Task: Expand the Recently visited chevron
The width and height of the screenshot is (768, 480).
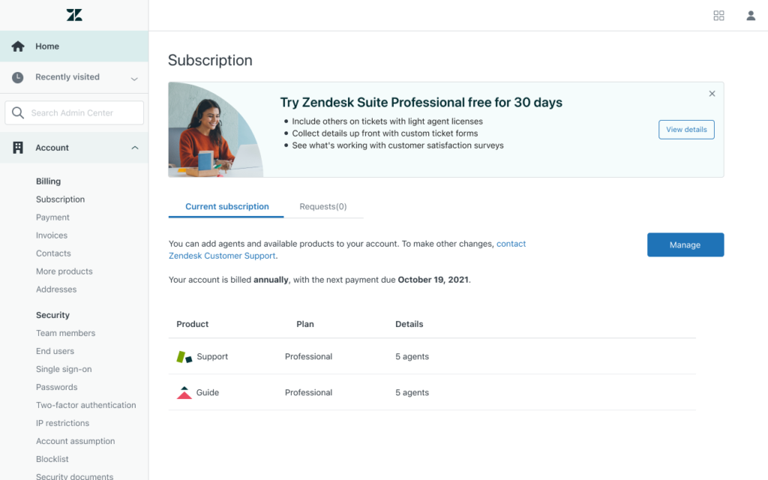Action: 134,78
